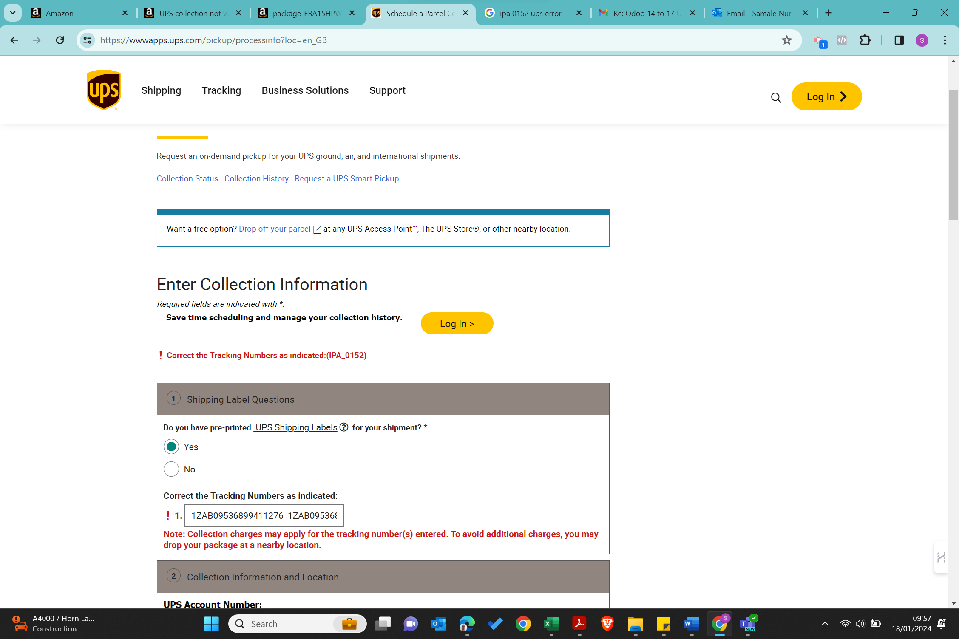Open the volume control in system tray
Screen dimensions: 959x639
(x=860, y=624)
